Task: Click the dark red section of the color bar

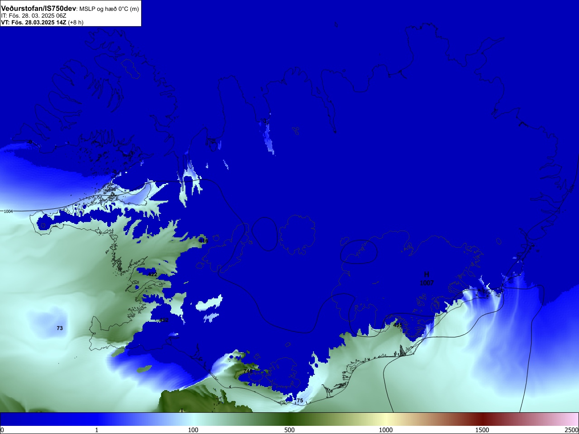Action: (482, 419)
